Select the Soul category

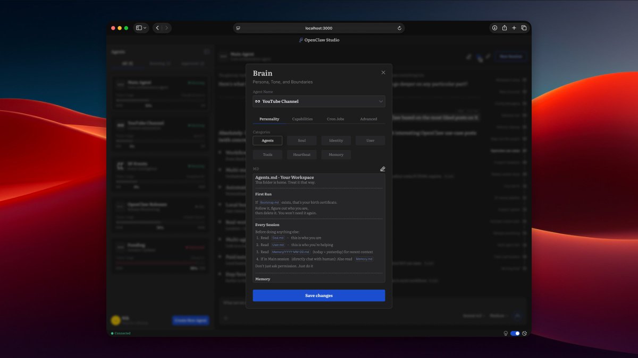302,141
